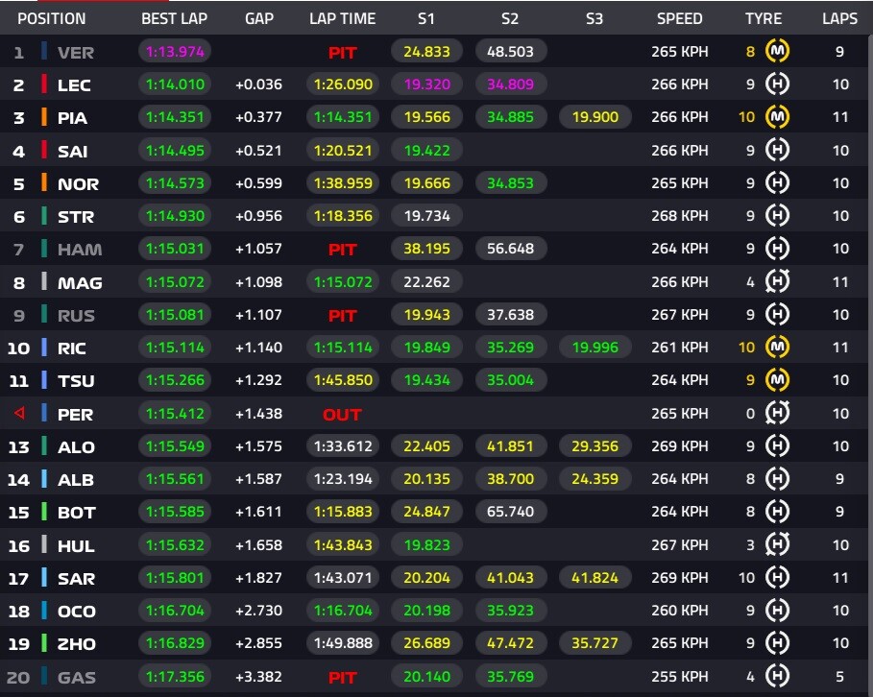
Task: Click the medium tyre icon for RIC
Action: (x=777, y=348)
